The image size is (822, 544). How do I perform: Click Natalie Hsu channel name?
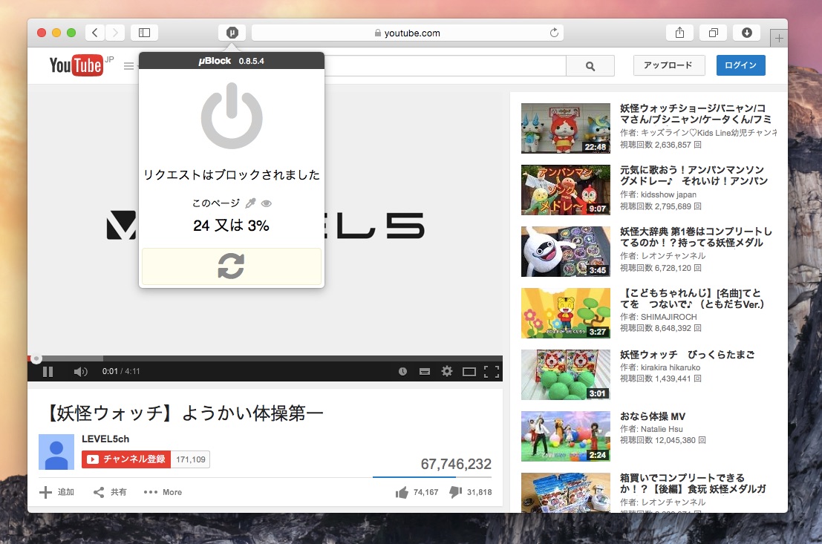[662, 429]
